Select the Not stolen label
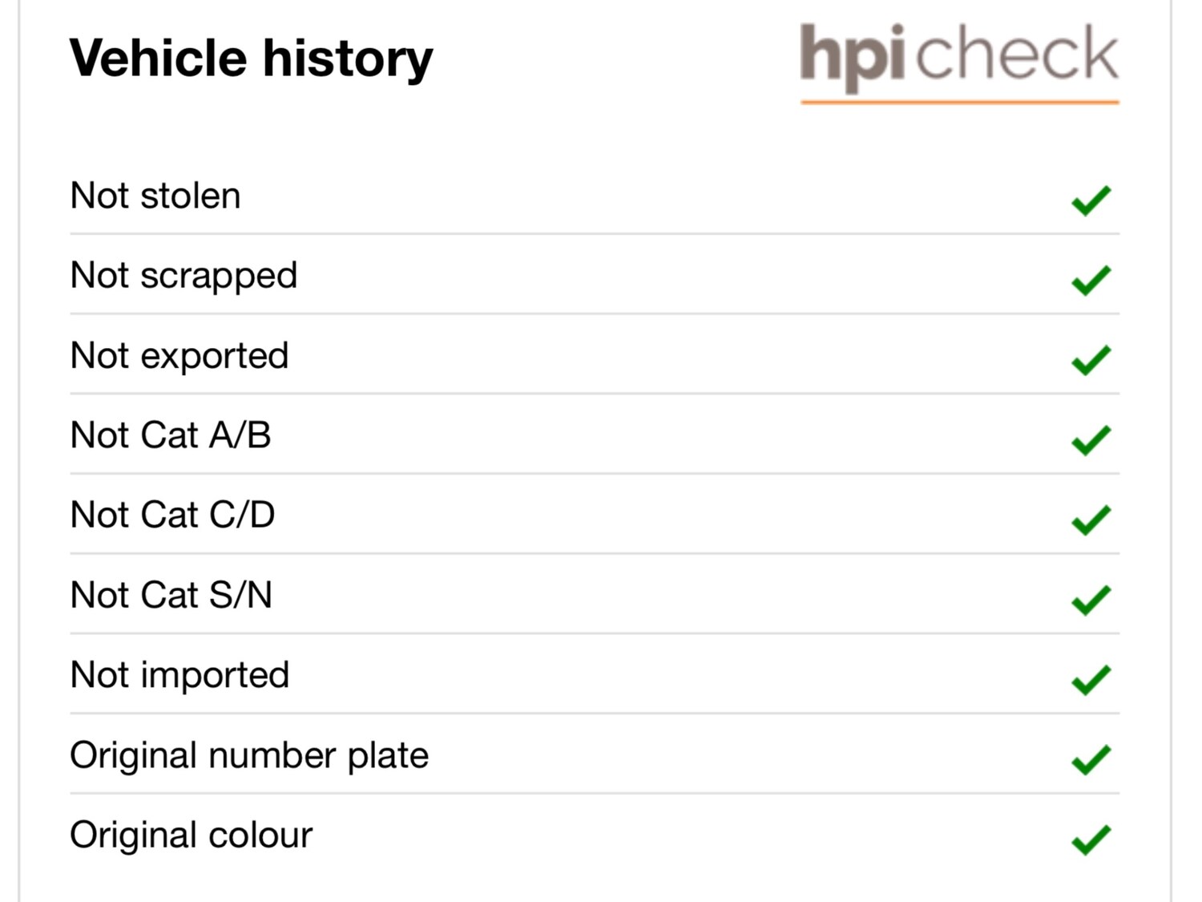The width and height of the screenshot is (1202, 902). [x=155, y=196]
